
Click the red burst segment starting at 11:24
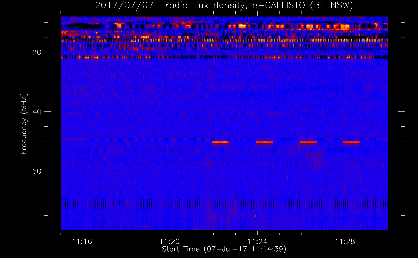(x=264, y=142)
